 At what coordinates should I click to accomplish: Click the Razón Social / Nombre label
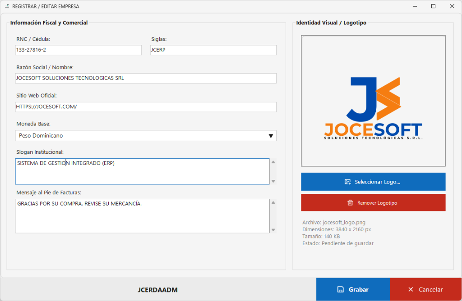[45, 67]
